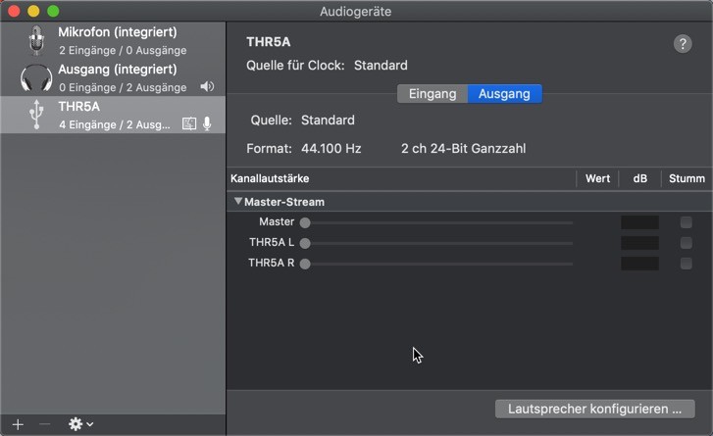Image resolution: width=713 pixels, height=436 pixels.
Task: Switch to the Ausgang tab
Action: coord(504,94)
